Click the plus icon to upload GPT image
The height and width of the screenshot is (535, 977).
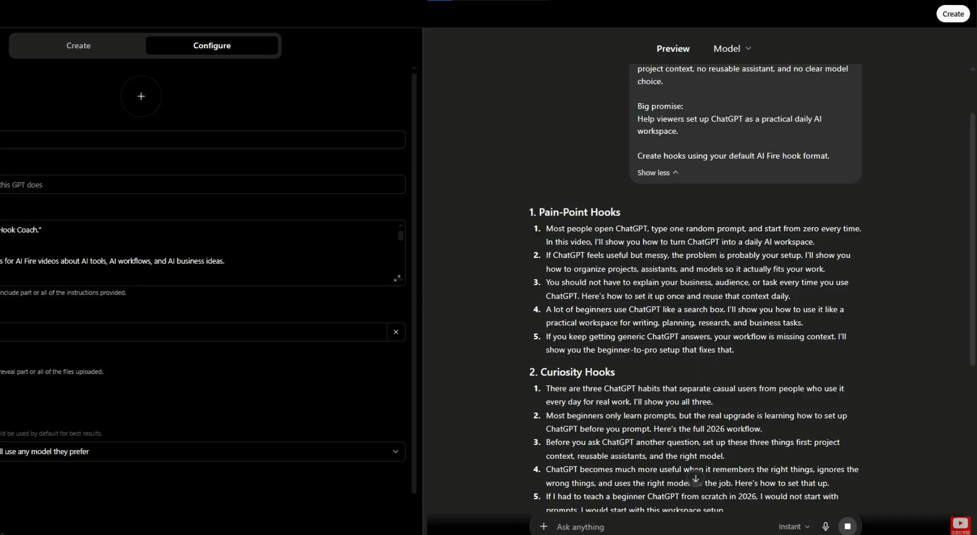[x=141, y=96]
